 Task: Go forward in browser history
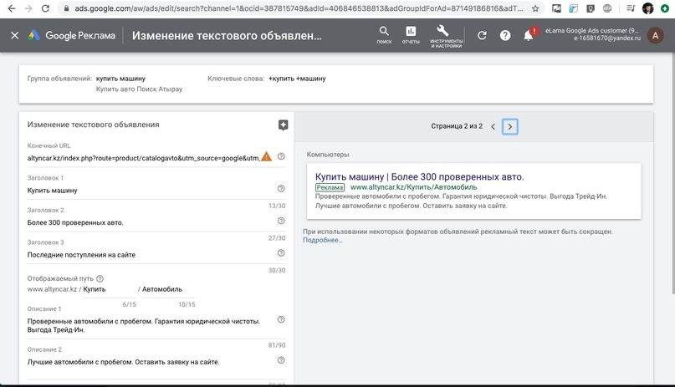tap(28, 8)
